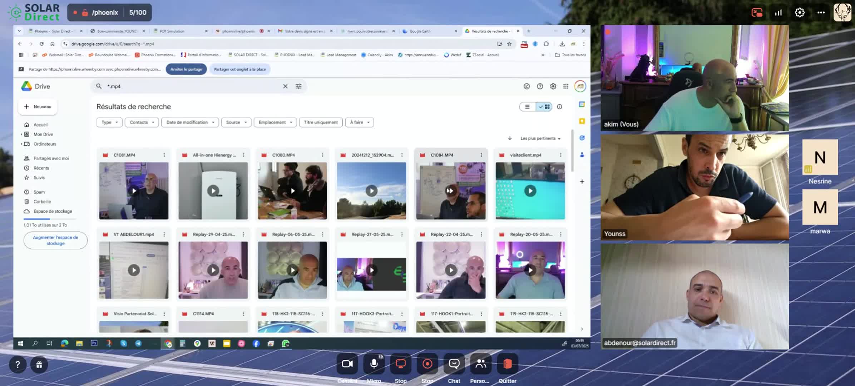This screenshot has width=855, height=386.
Task: Open the À faire filter dropdown
Action: tap(360, 122)
